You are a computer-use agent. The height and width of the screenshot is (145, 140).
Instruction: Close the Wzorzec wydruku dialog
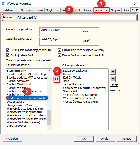point(136,3)
